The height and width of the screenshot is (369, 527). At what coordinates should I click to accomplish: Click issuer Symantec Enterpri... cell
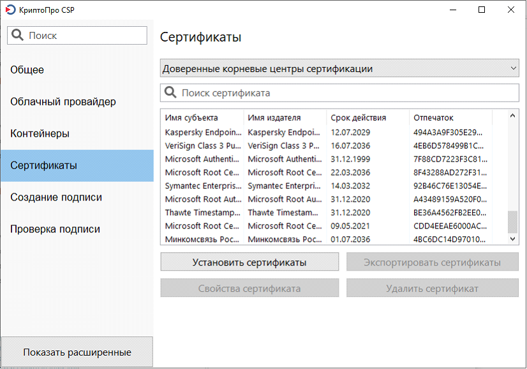coord(285,186)
